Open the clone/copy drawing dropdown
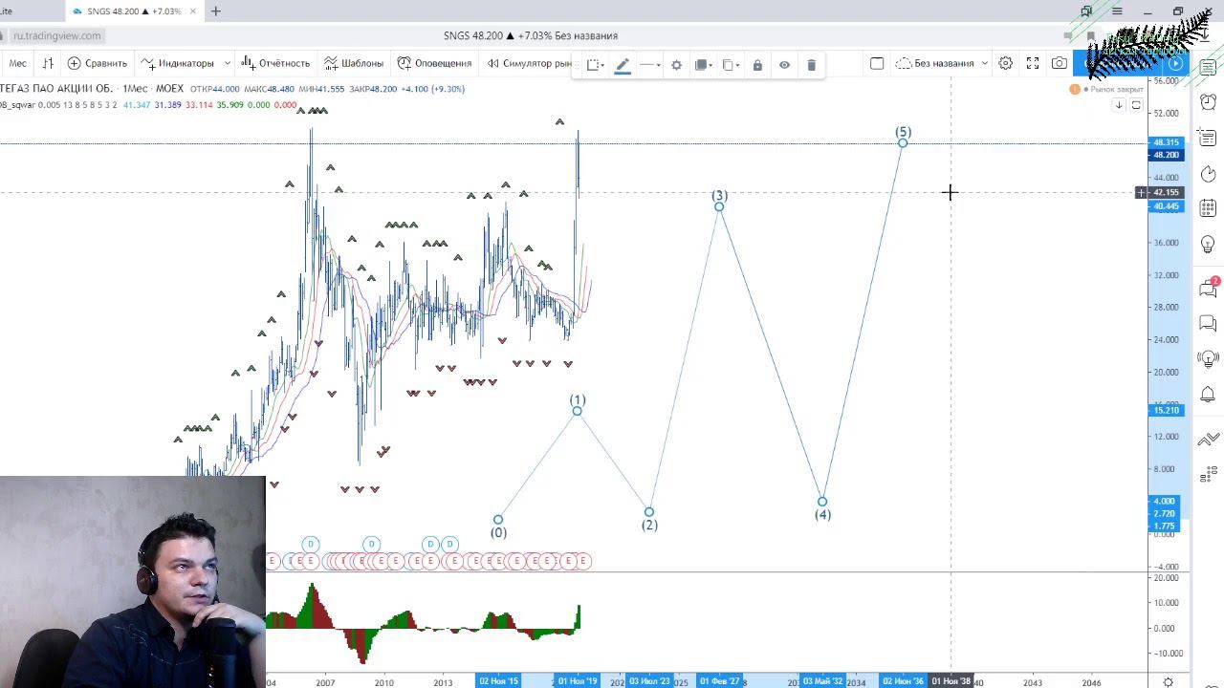The image size is (1224, 688). click(x=731, y=65)
